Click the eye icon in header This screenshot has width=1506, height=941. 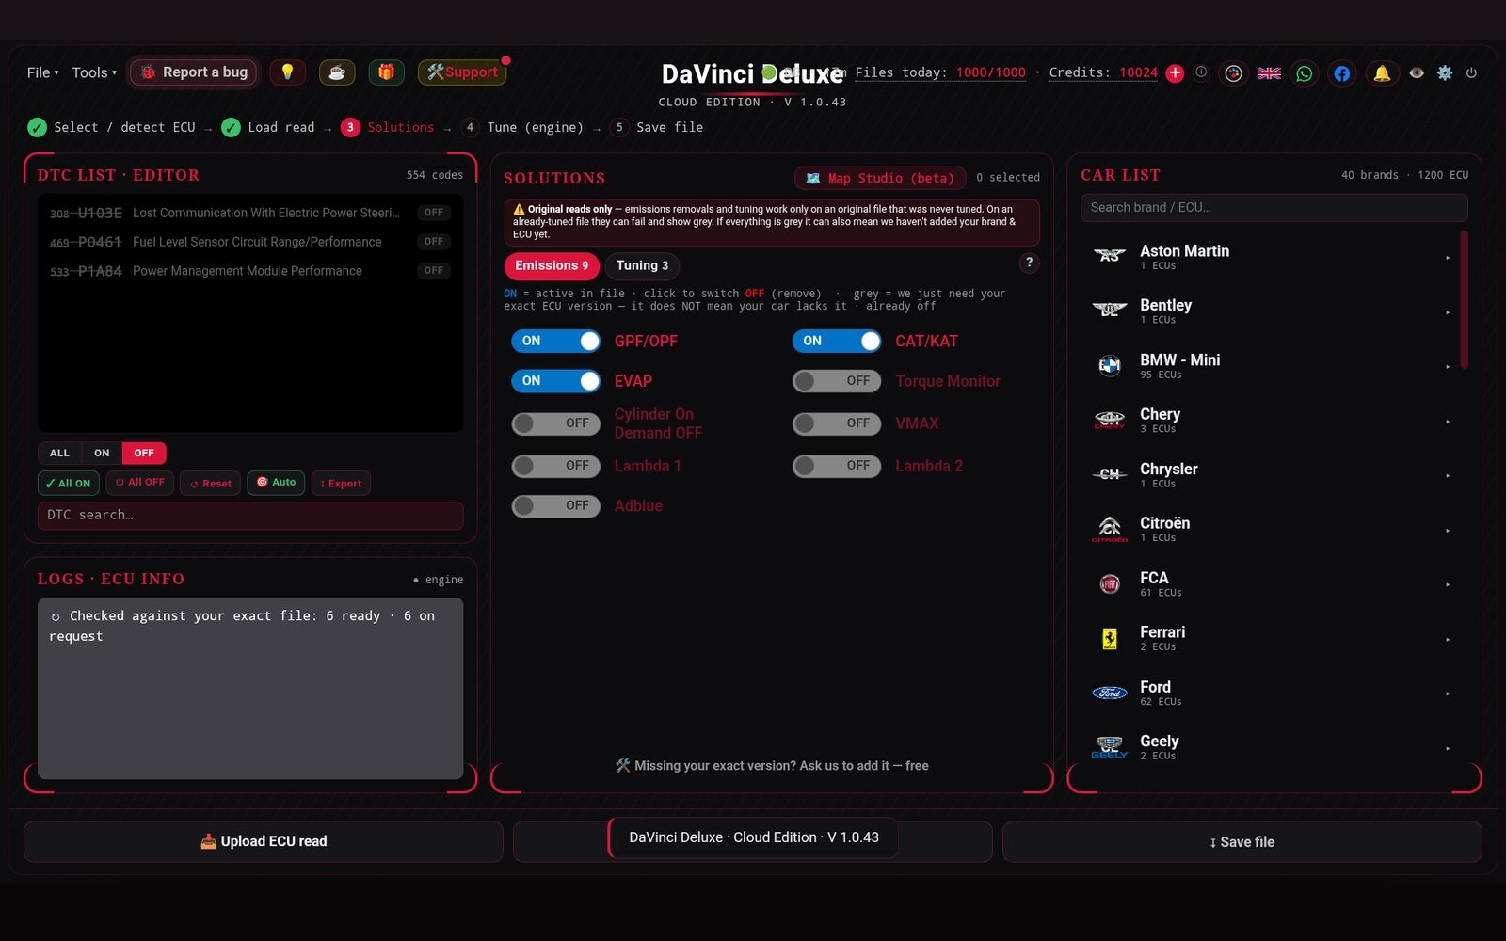[1417, 72]
